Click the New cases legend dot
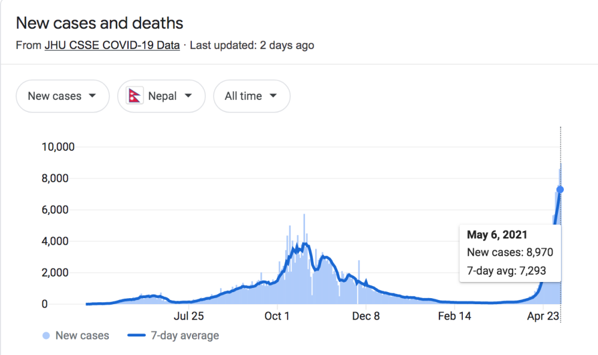 coord(46,335)
